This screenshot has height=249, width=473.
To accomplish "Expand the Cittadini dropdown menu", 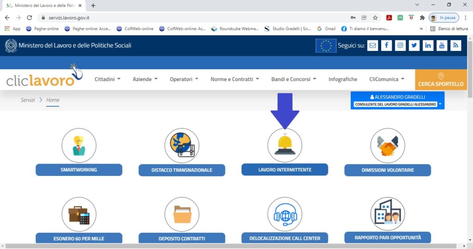I will (x=107, y=79).
